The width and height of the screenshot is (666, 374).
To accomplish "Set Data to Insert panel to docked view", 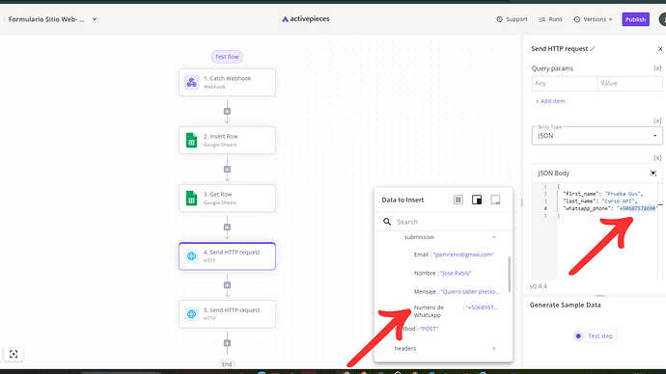I will (477, 200).
